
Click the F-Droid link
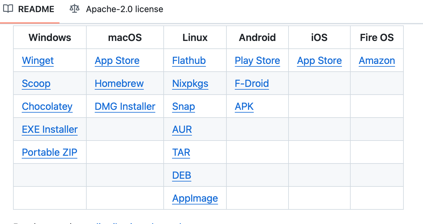pyautogui.click(x=252, y=83)
